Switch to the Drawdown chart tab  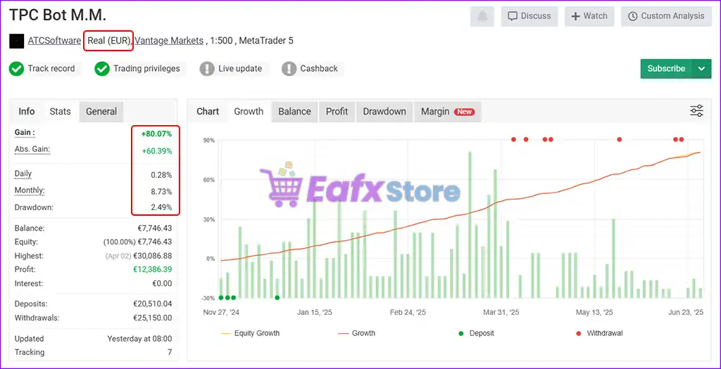(384, 112)
